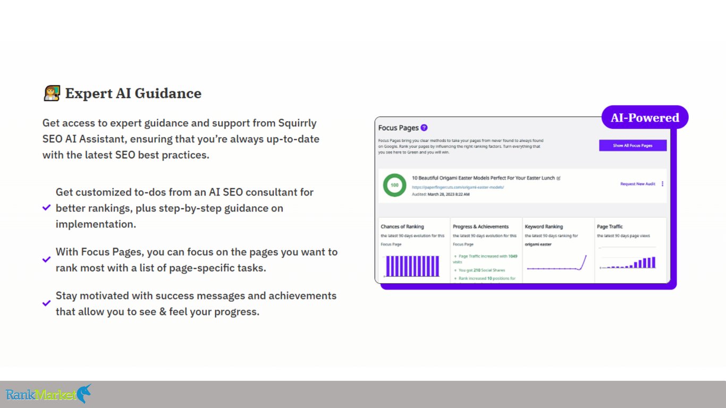
Task: Click the Progress & Achievements card title
Action: click(480, 226)
